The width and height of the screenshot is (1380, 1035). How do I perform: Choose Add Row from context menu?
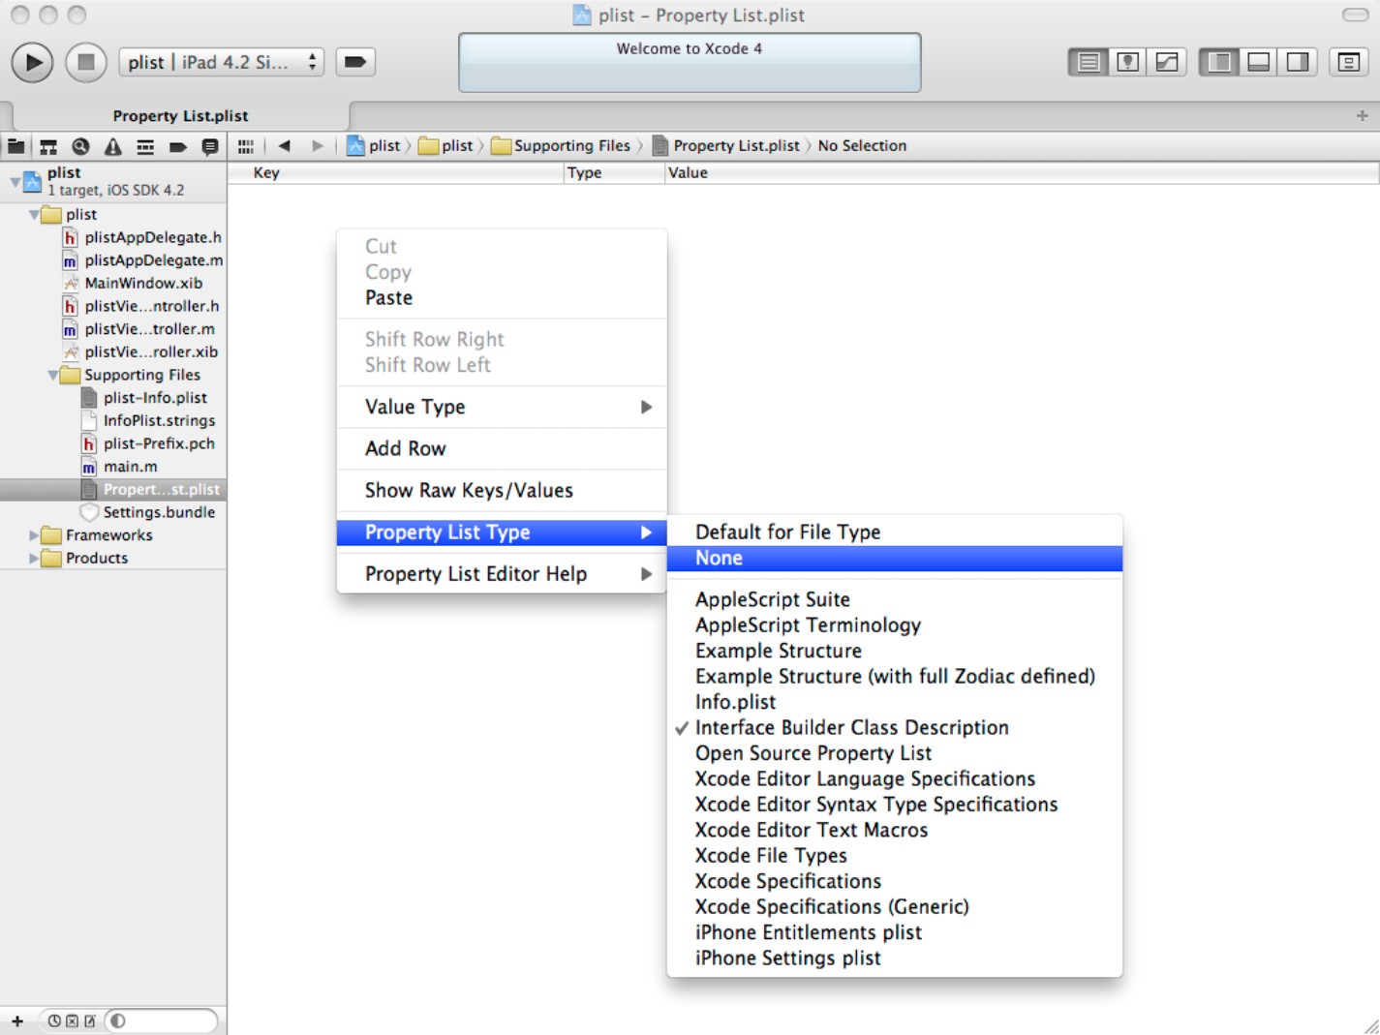[x=502, y=449]
